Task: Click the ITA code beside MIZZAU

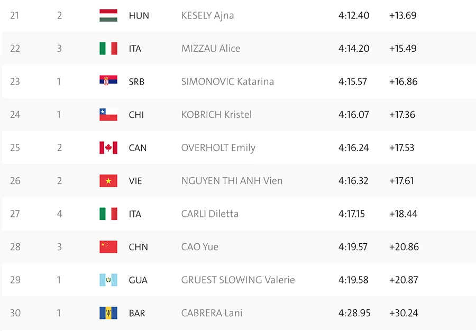Action: pyautogui.click(x=135, y=49)
